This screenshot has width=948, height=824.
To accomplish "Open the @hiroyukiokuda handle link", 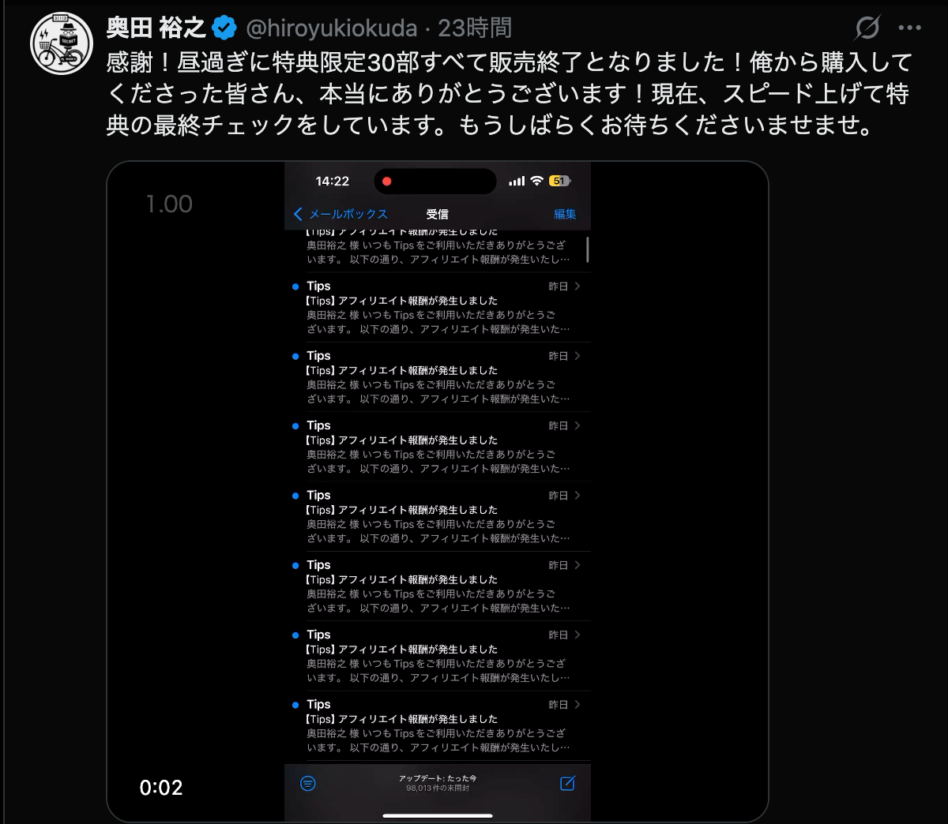I will point(332,28).
